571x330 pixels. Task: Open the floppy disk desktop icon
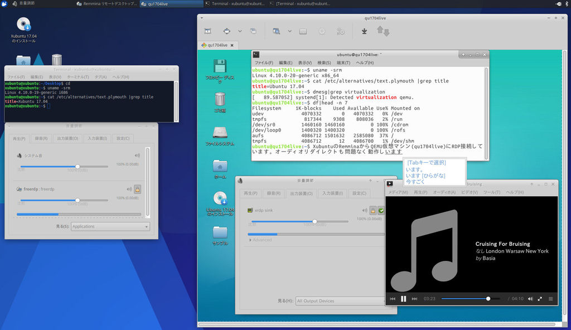[220, 66]
